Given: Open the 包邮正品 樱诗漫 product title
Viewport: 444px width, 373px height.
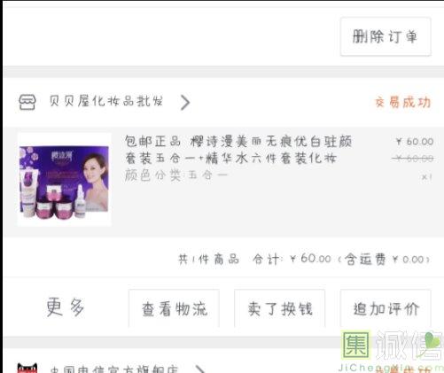Looking at the screenshot, I should (238, 150).
